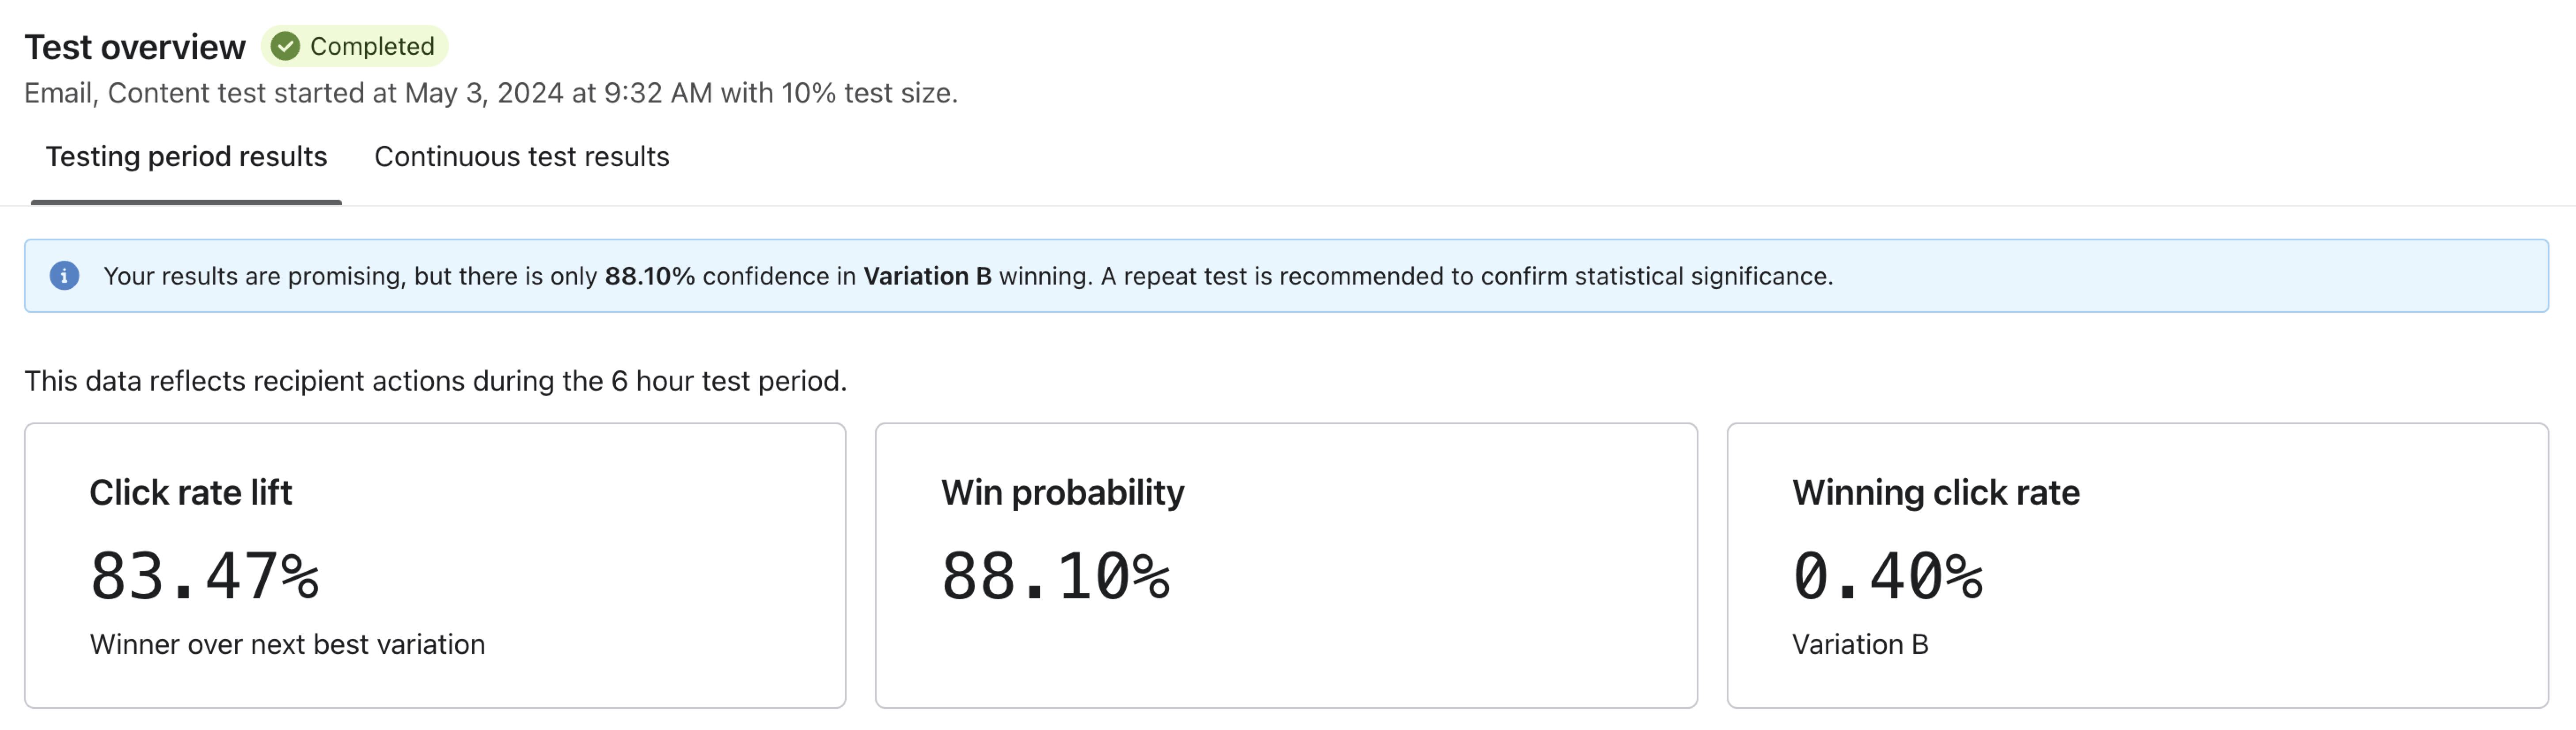Select the Win probability card

tap(1286, 565)
